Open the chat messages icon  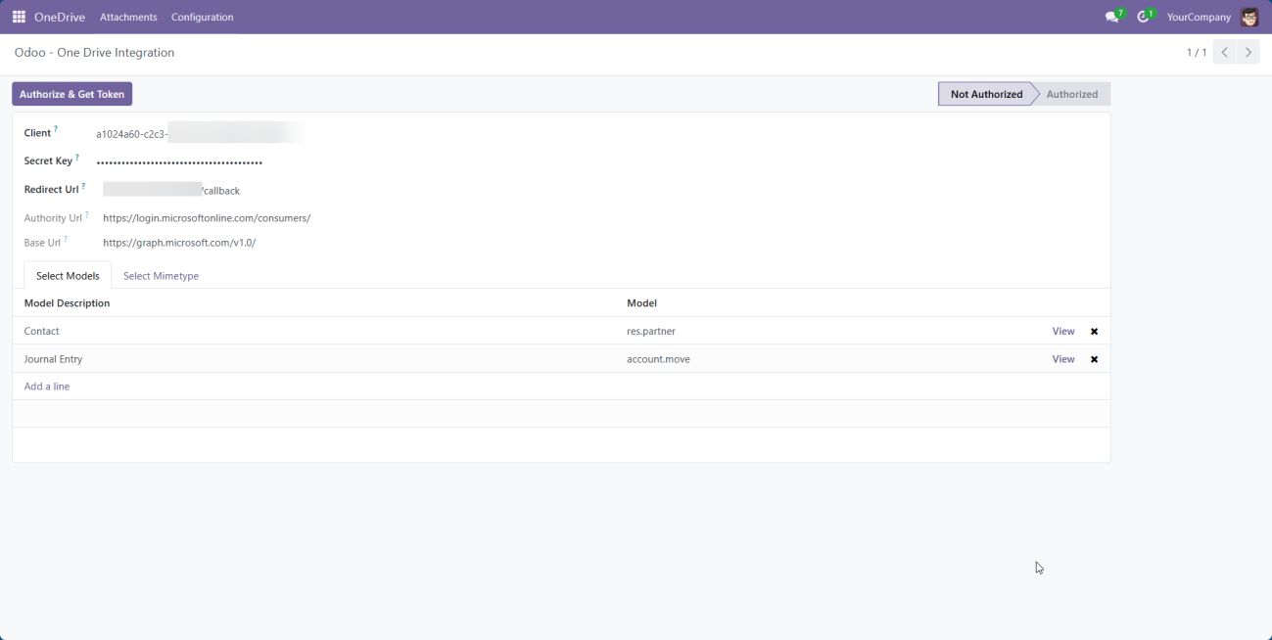(1111, 17)
